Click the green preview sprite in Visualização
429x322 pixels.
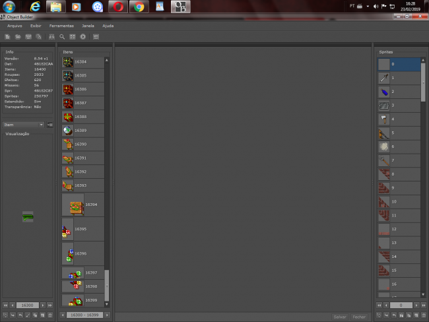coord(28,217)
